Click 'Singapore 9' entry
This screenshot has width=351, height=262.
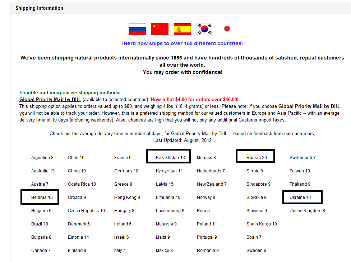coord(258,184)
